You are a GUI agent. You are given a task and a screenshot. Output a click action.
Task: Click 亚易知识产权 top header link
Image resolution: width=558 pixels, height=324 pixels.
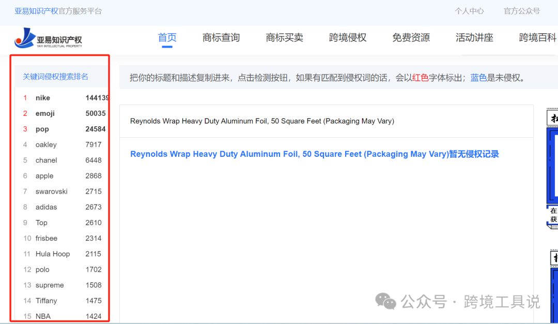(x=36, y=11)
